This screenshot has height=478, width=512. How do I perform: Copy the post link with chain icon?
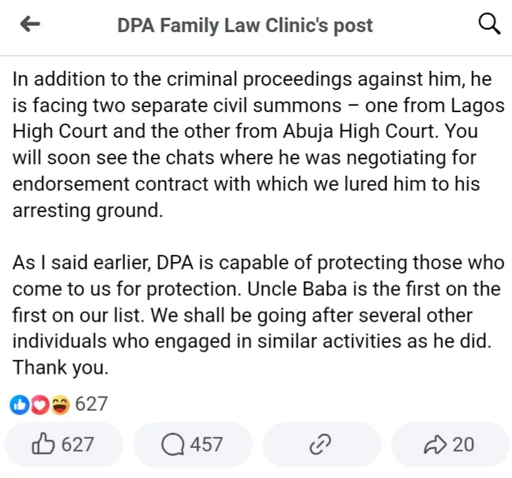tap(318, 445)
